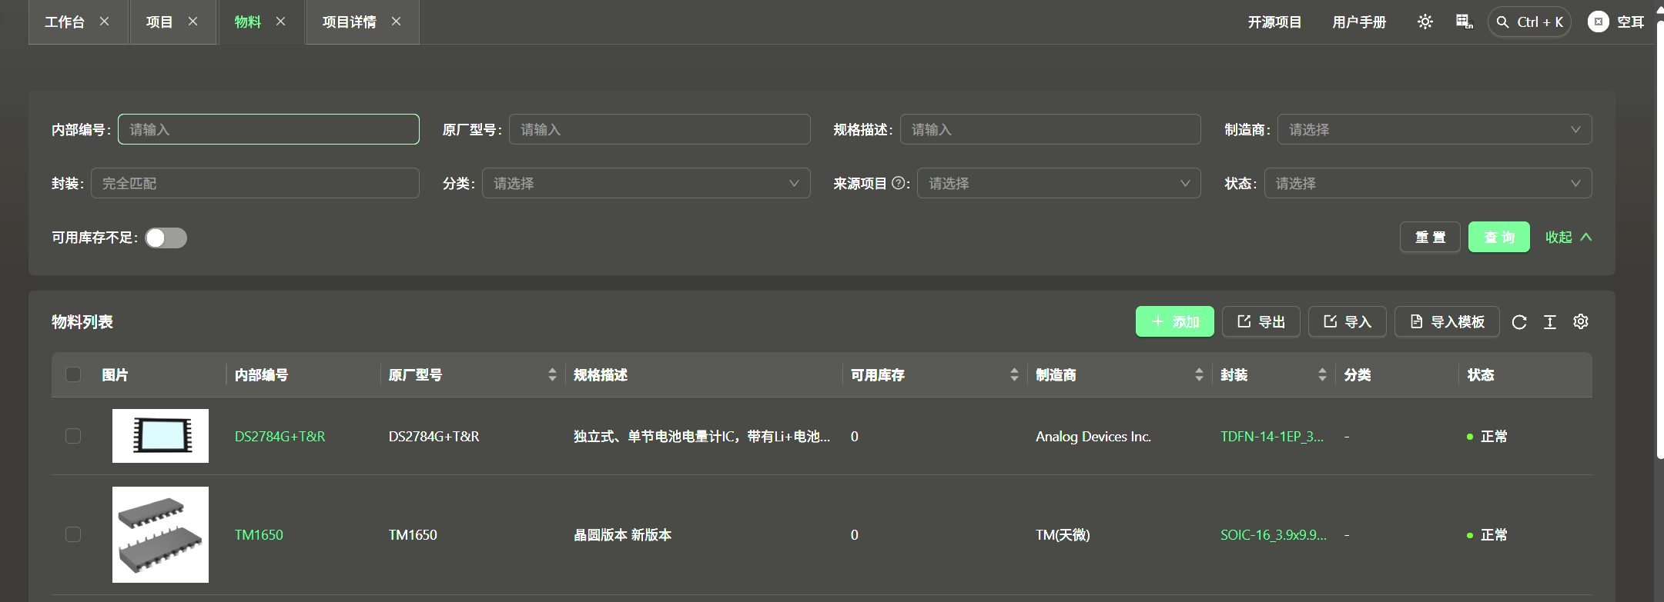Click the table density icon
This screenshot has width=1664, height=602.
click(x=1549, y=322)
